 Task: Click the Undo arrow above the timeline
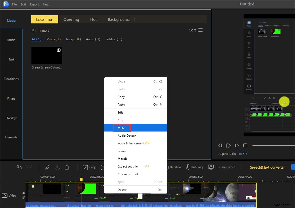(19, 167)
